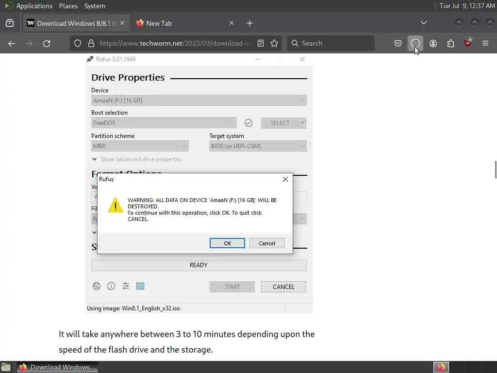Open the uBlock Origin extension
This screenshot has height=373, width=497.
point(468,43)
